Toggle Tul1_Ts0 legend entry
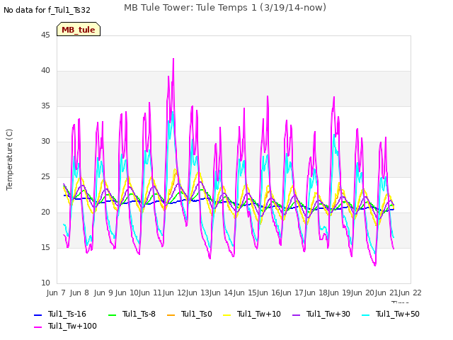453x340 pixels. coord(190,314)
